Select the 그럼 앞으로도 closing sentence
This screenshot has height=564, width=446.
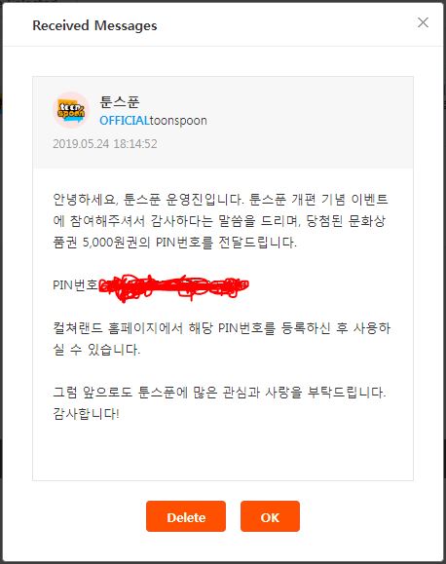pyautogui.click(x=219, y=392)
